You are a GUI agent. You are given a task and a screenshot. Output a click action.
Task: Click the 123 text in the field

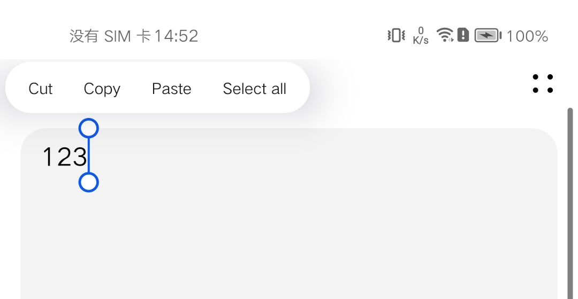[x=65, y=157]
